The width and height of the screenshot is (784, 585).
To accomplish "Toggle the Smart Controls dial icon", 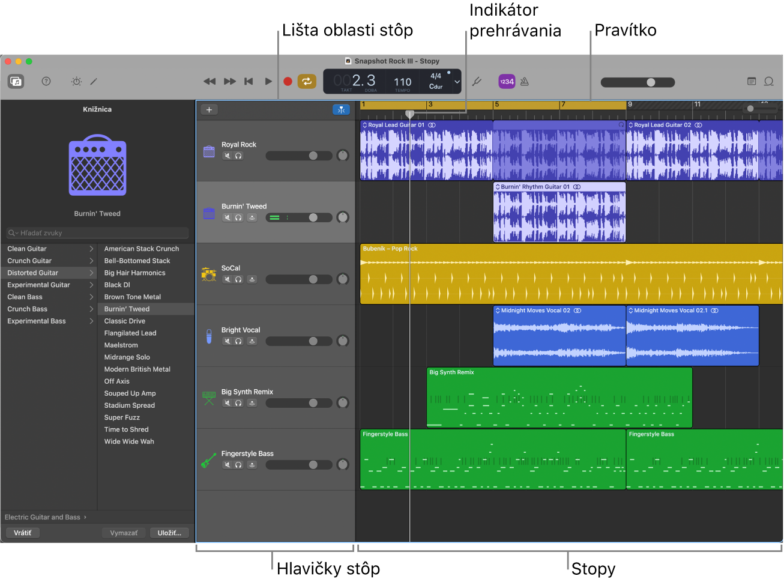I will pyautogui.click(x=76, y=82).
